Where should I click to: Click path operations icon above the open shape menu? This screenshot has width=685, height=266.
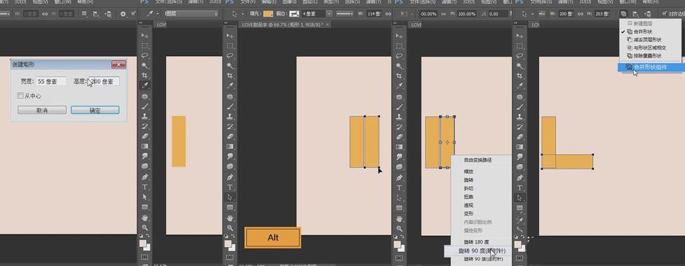click(624, 14)
